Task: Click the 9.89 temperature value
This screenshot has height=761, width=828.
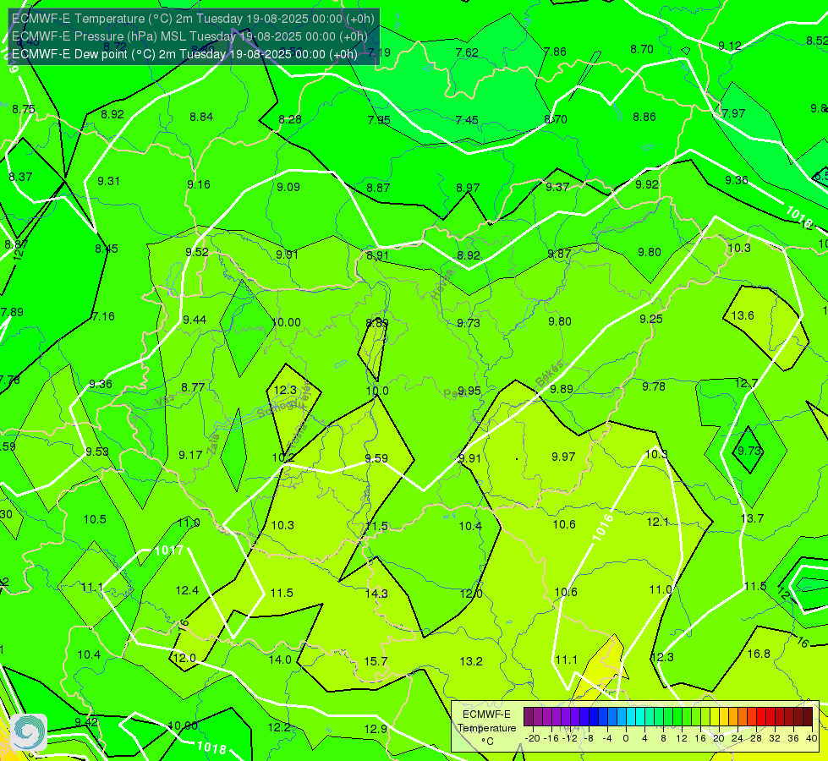Action: (x=562, y=389)
